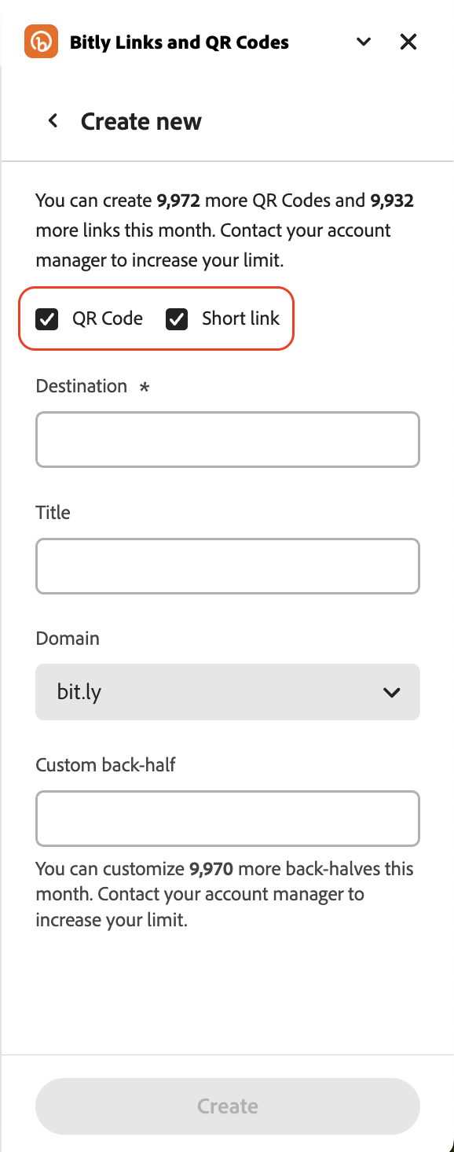Focus the Destination input field
Screen dimensions: 454x1152
[x=228, y=440]
